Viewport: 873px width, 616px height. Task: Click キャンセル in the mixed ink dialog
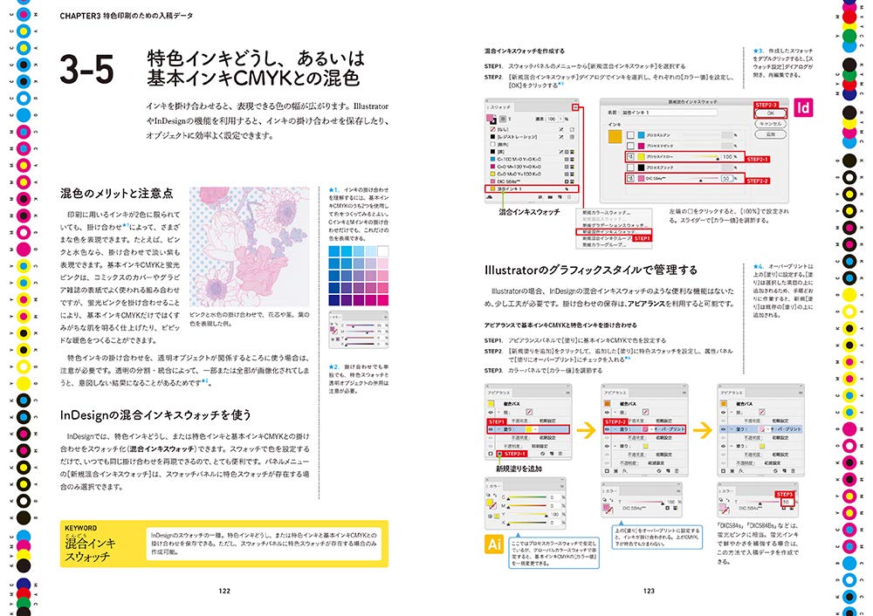pos(771,124)
